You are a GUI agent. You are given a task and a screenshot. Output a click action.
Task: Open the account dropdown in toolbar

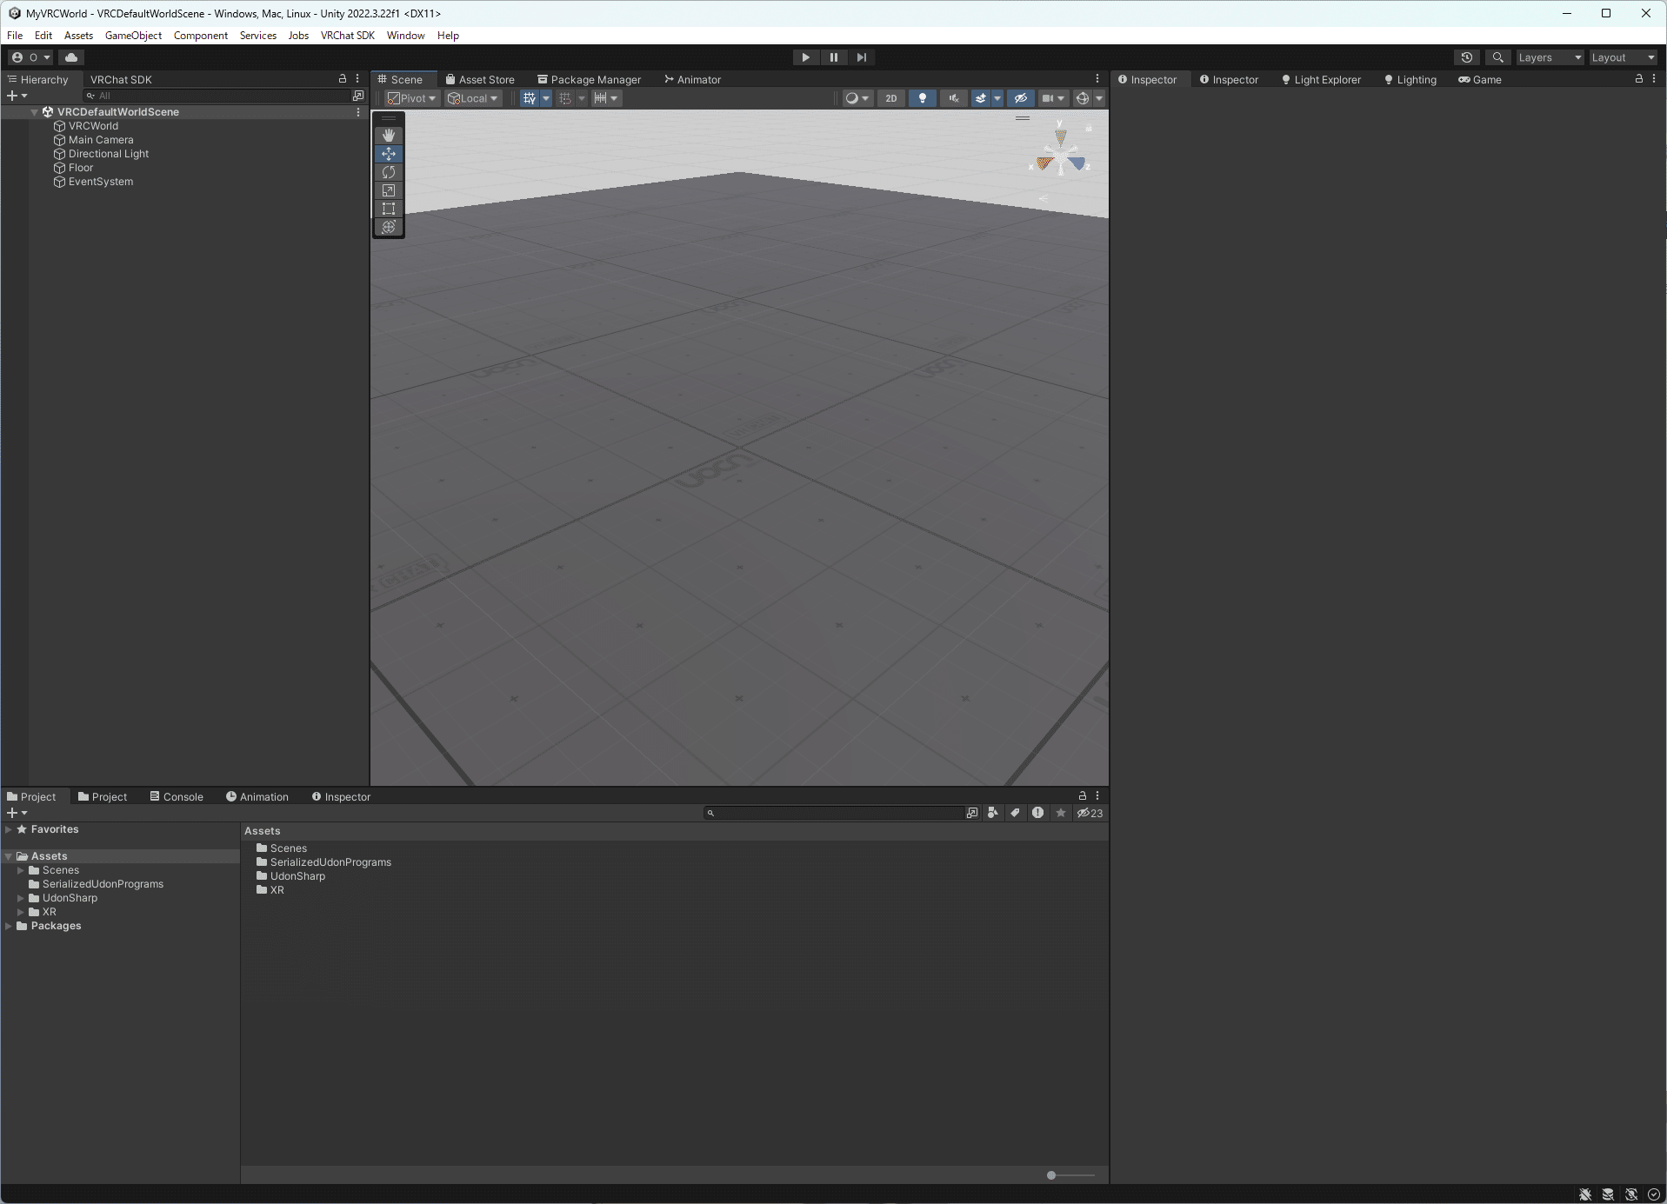[x=30, y=57]
